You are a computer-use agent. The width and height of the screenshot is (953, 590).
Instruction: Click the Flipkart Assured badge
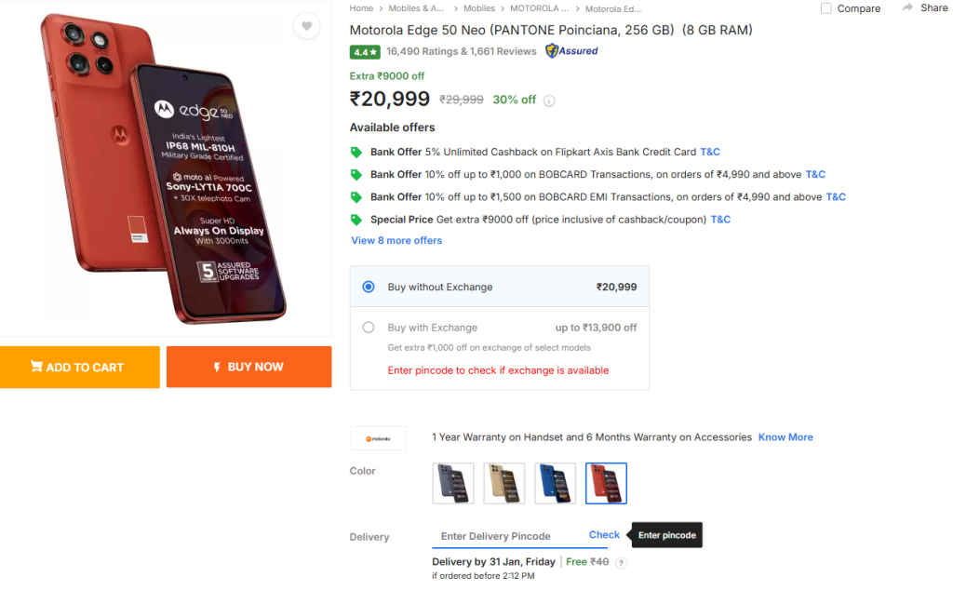pyautogui.click(x=570, y=51)
